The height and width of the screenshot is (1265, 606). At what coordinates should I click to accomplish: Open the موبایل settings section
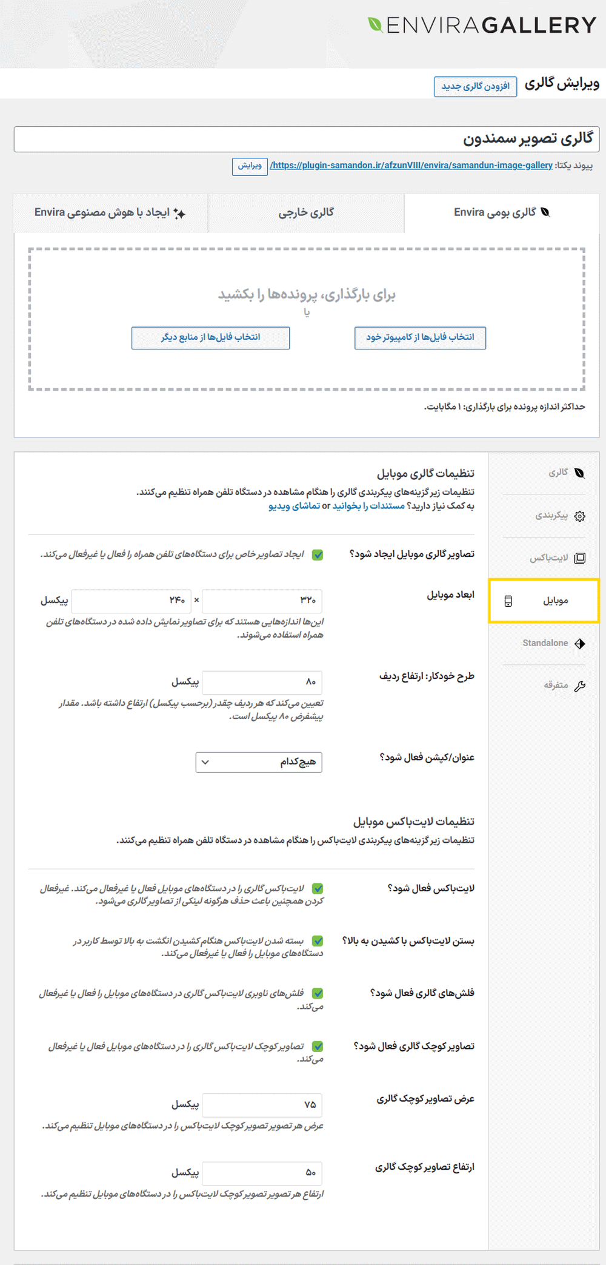[x=544, y=601]
